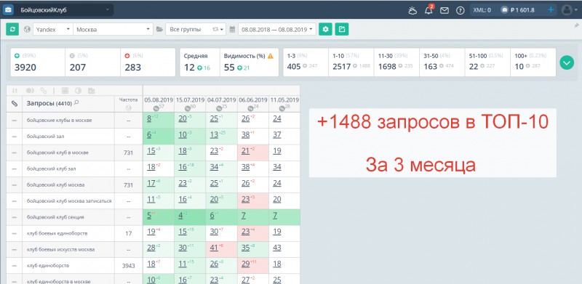Click the dash icon beside бойцовский клуб зал
The height and width of the screenshot is (284, 582).
pos(14,169)
